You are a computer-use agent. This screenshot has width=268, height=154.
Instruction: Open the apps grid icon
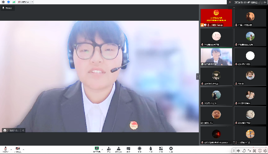tap(161, 149)
